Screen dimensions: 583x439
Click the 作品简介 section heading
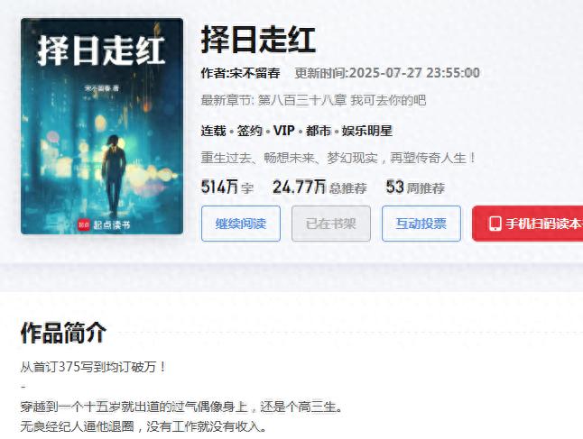click(x=63, y=333)
